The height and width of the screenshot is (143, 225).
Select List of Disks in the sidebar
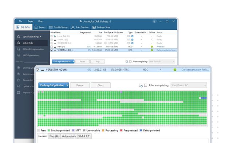(x=31, y=43)
